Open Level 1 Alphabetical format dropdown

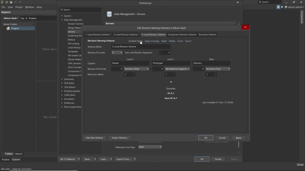click(x=177, y=69)
